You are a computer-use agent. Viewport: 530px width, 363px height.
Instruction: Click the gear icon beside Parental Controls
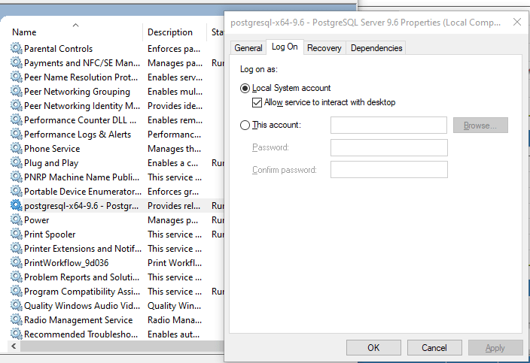coord(16,49)
